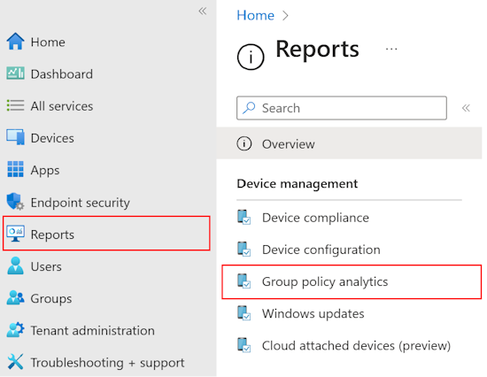Open Troubleshooting + support
This screenshot has height=377, width=487.
106,362
